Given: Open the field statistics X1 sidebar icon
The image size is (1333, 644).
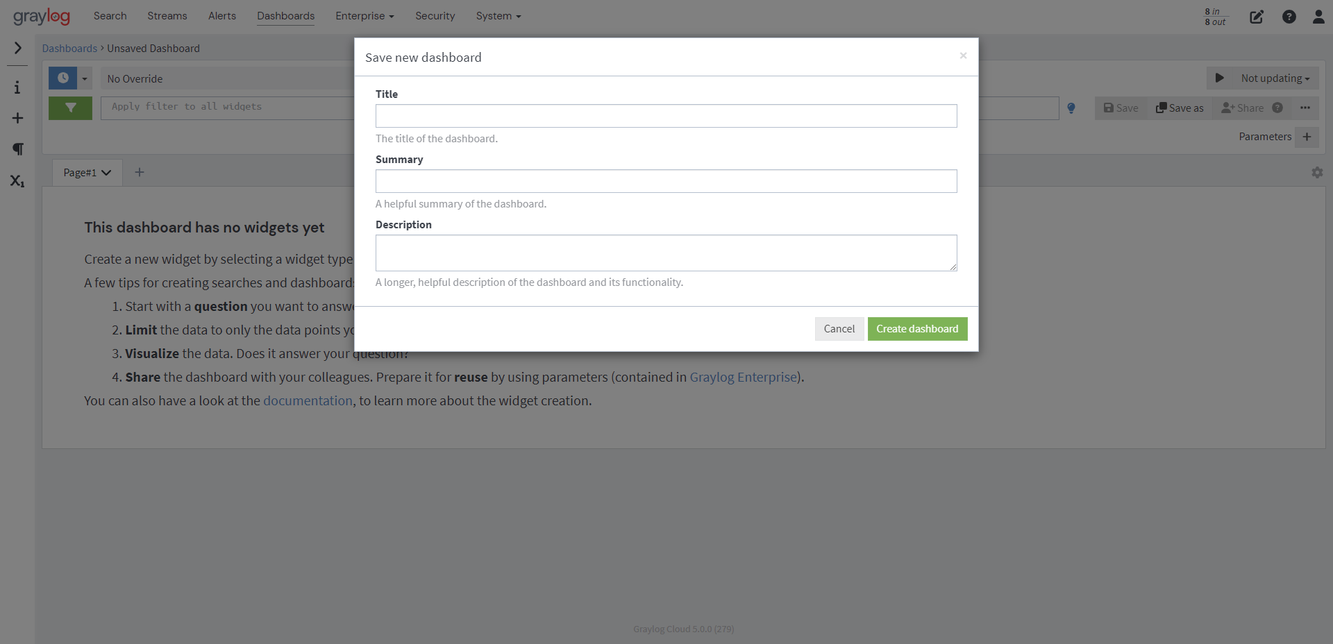Looking at the screenshot, I should (17, 181).
